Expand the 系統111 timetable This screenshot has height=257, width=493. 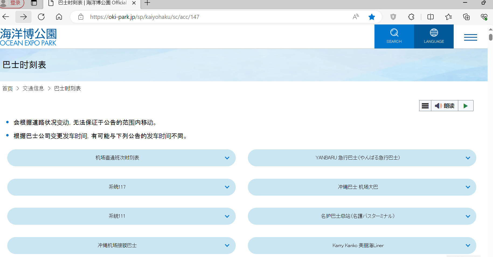point(121,216)
